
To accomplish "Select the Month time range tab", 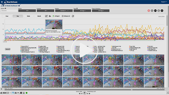I will pyautogui.click(x=39, y=16).
